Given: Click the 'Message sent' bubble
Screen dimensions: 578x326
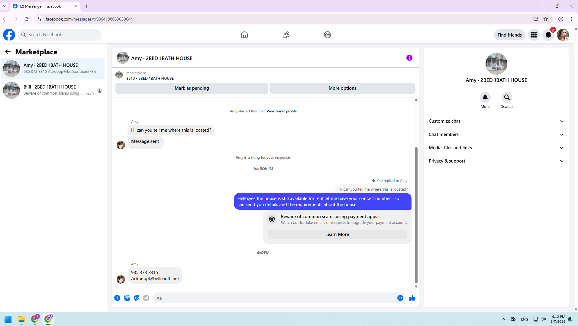Looking at the screenshot, I should [145, 142].
